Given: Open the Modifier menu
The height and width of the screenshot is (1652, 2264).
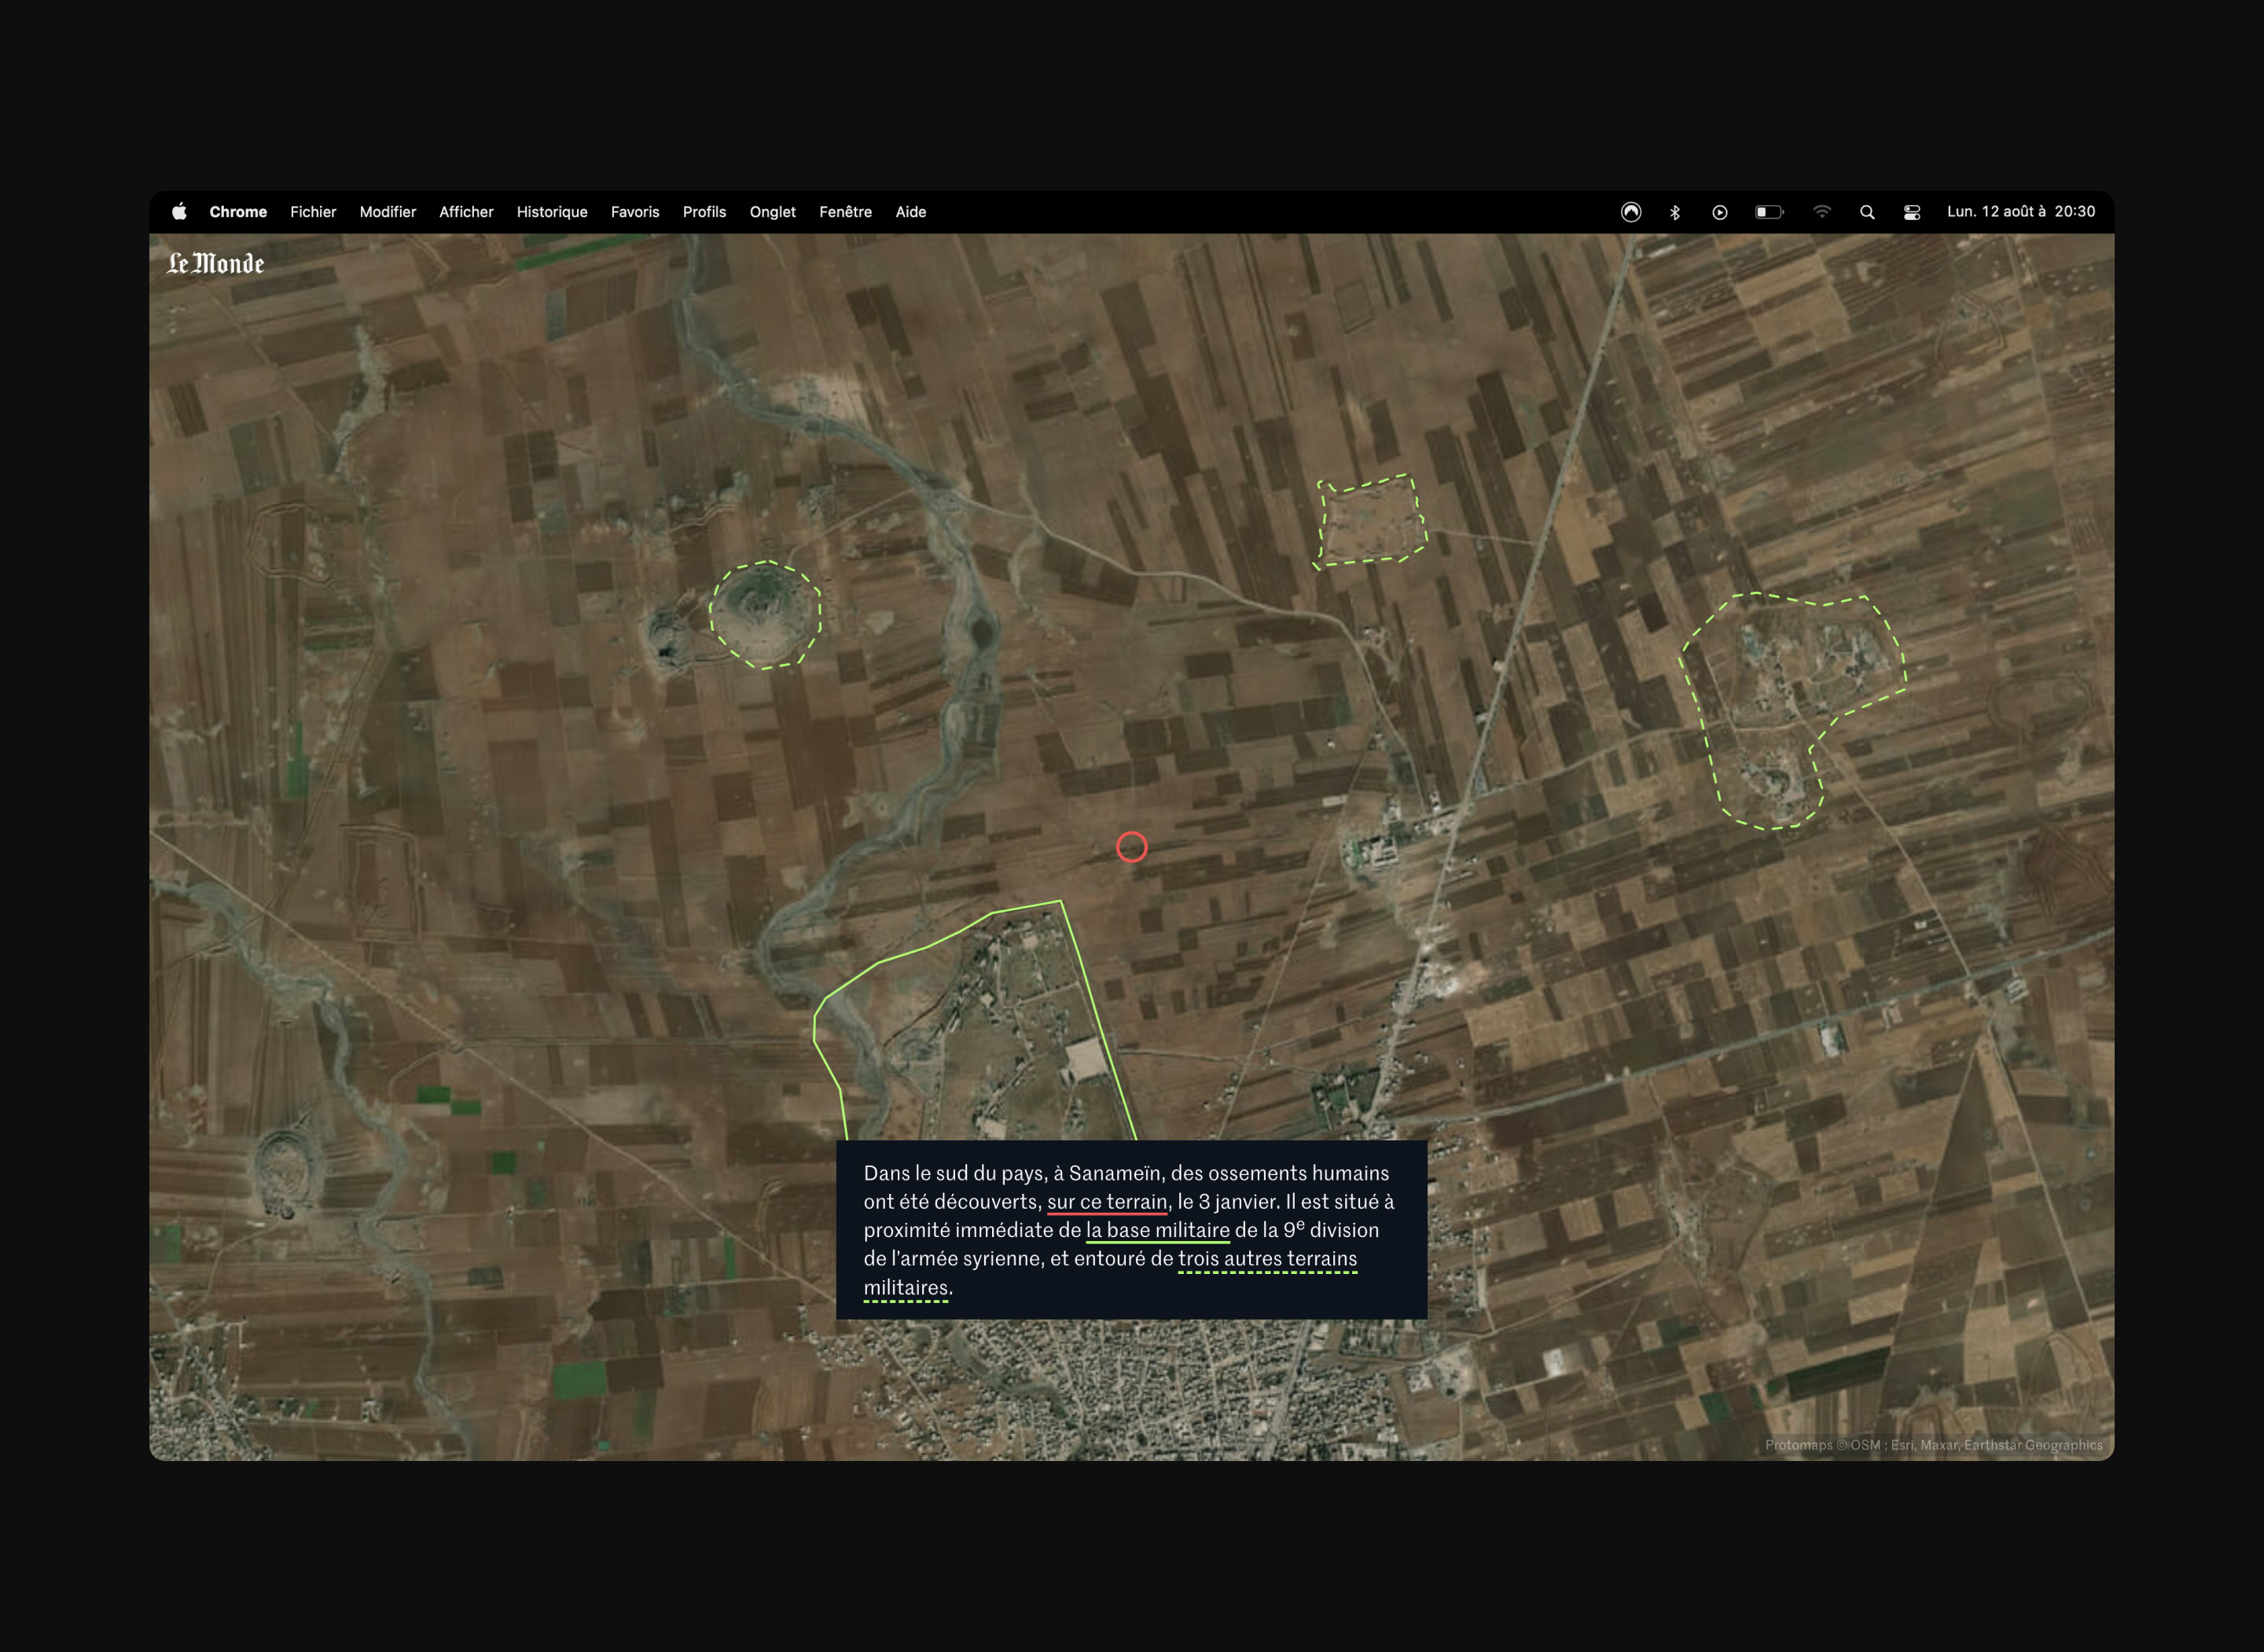Looking at the screenshot, I should [x=388, y=212].
